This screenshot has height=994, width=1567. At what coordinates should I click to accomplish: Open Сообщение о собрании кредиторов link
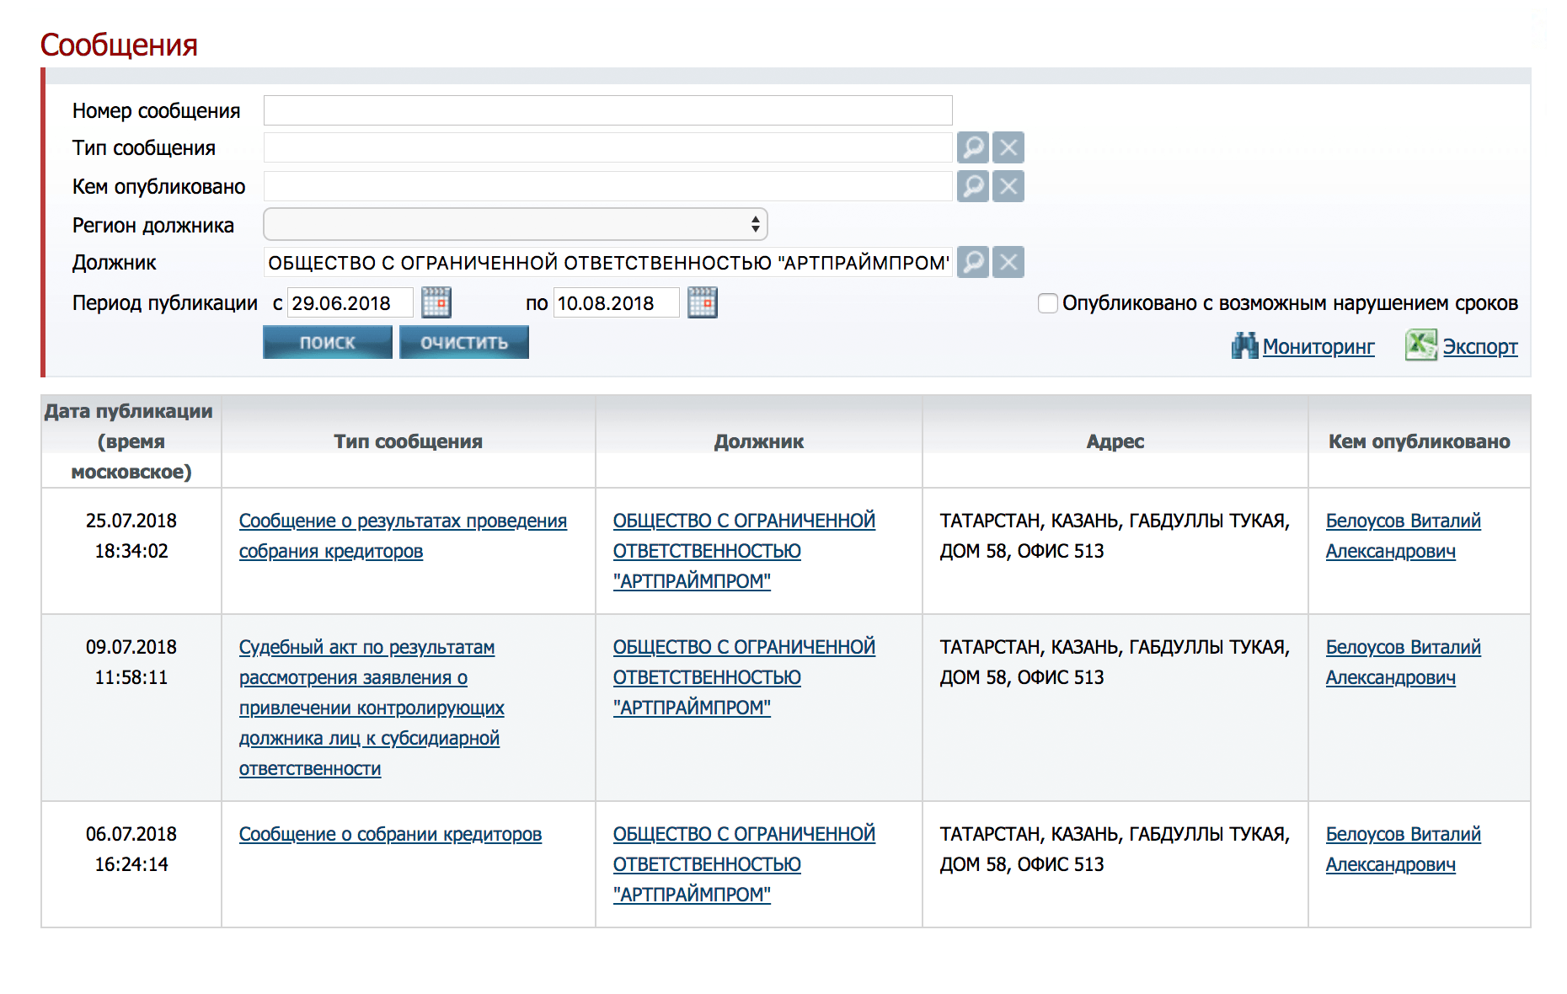click(390, 834)
